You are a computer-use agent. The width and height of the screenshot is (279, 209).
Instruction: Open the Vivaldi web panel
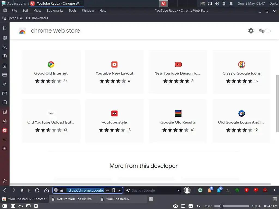pos(5,130)
